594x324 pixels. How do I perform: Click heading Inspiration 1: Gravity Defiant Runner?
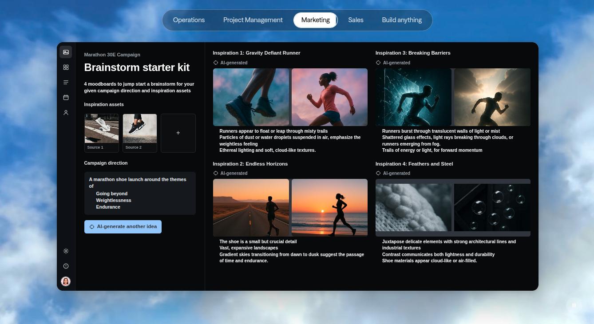(x=257, y=53)
